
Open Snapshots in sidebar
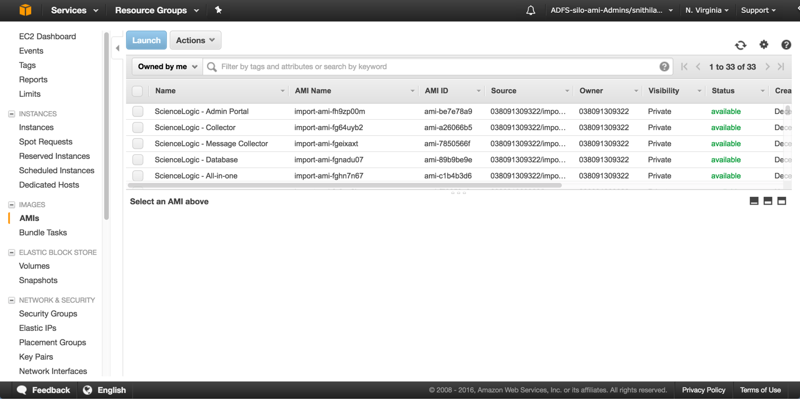38,280
